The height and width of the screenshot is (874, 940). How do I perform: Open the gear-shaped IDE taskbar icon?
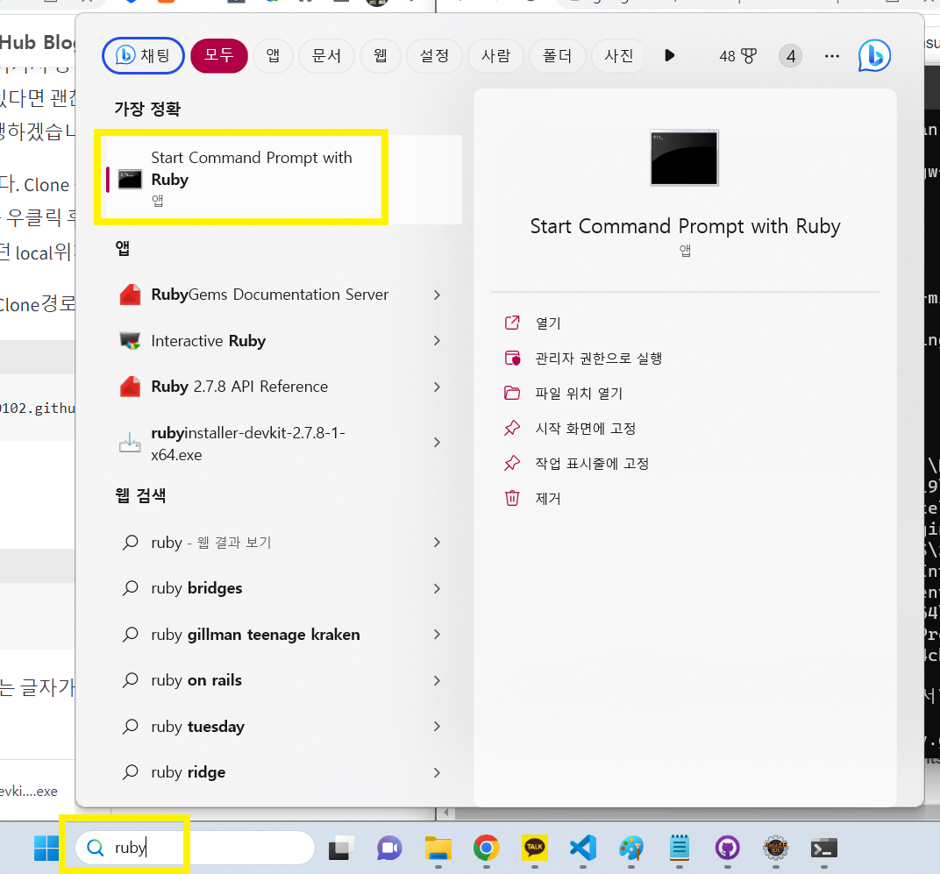pos(776,848)
